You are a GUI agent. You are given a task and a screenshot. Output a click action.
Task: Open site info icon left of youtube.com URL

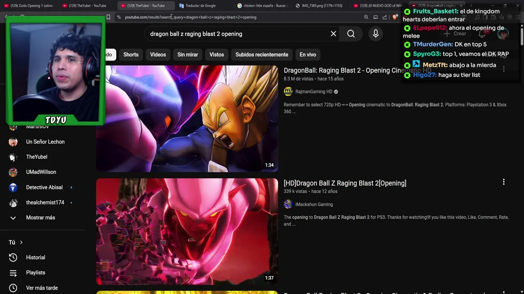pos(119,17)
